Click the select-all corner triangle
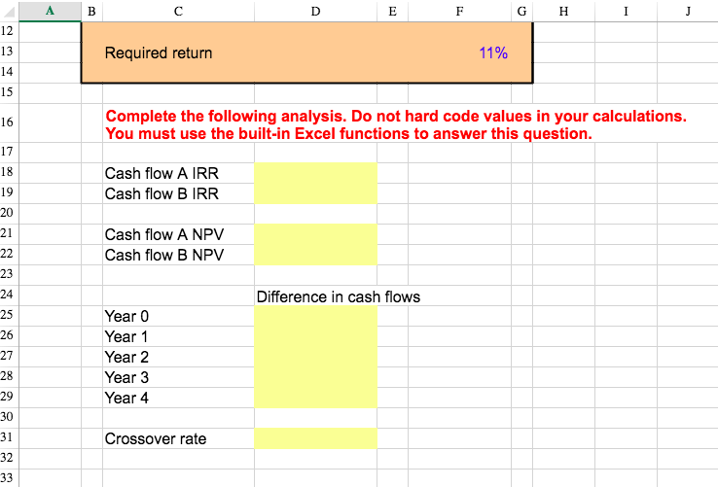The height and width of the screenshot is (487, 718). [x=9, y=11]
